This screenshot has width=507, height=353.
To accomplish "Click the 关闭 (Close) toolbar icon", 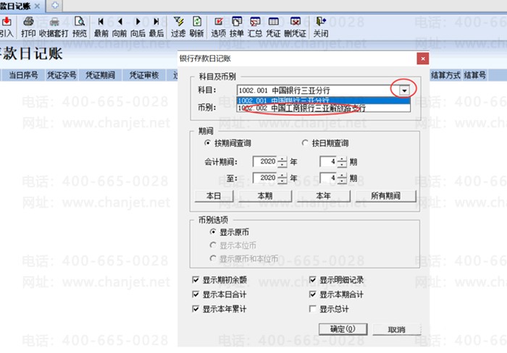I will click(320, 27).
